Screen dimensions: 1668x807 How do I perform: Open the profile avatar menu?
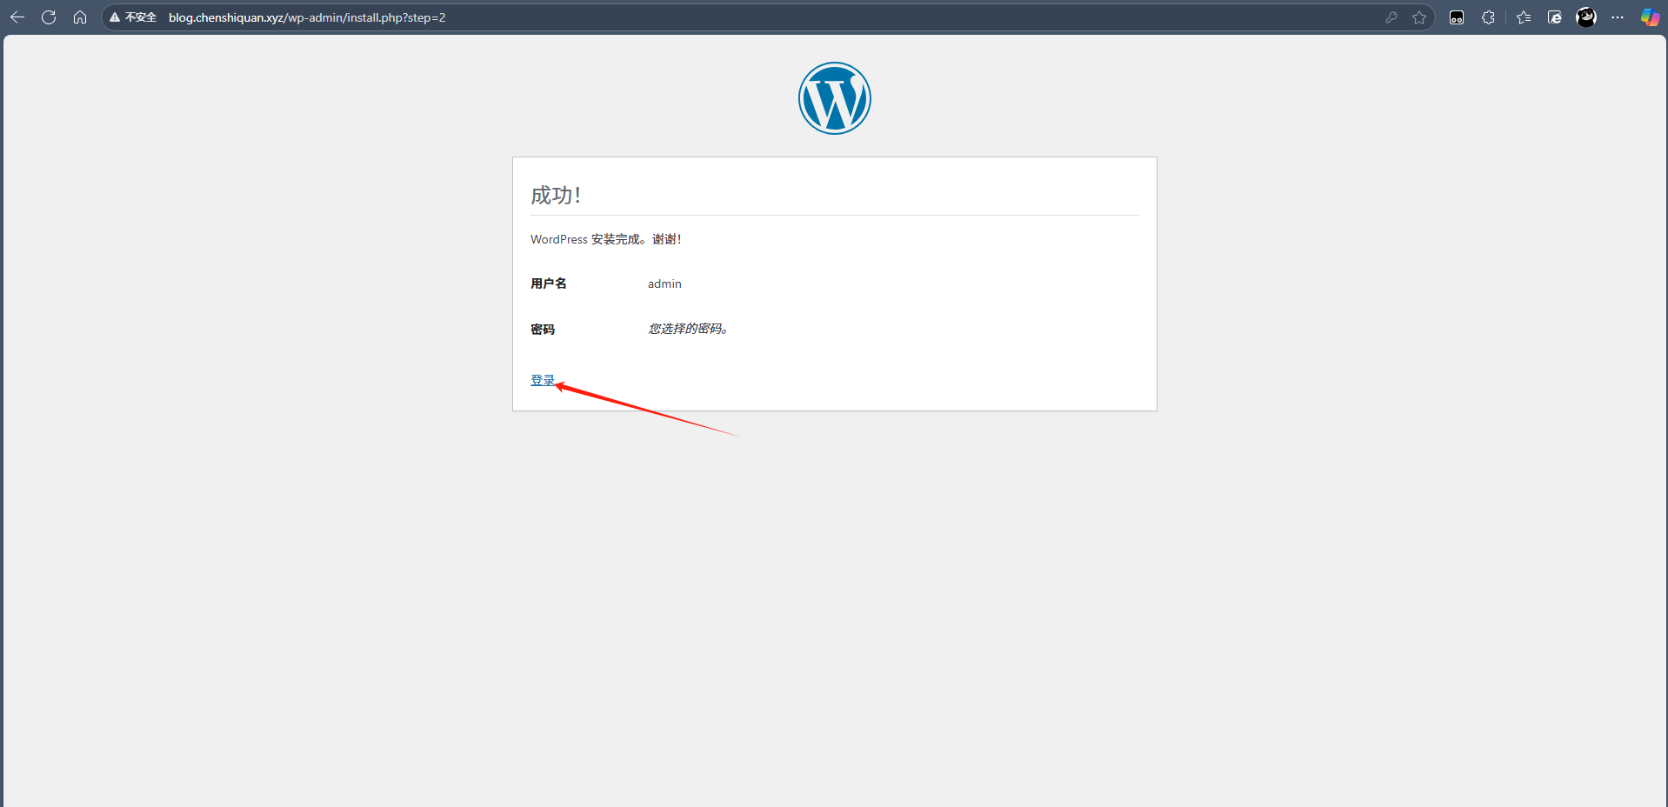click(1586, 17)
